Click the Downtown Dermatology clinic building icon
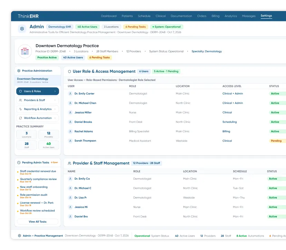 [x=25, y=51]
